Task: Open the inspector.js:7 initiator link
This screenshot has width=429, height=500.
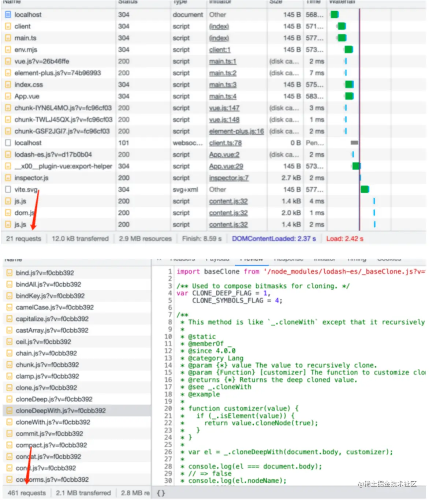Action: pyautogui.click(x=229, y=178)
